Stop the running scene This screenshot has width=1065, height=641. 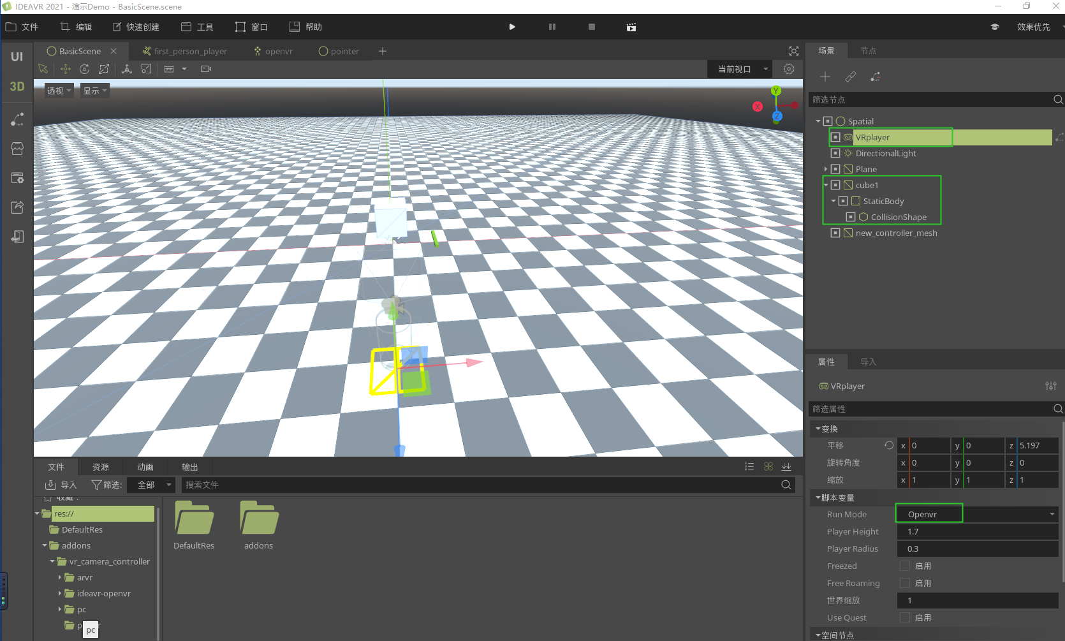pyautogui.click(x=592, y=27)
